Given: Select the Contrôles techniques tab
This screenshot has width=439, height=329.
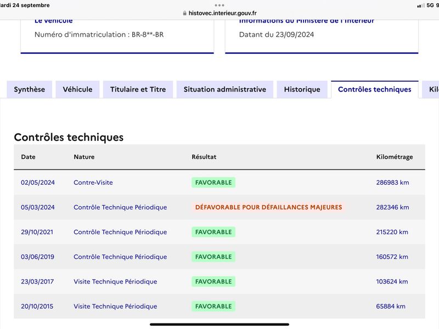Looking at the screenshot, I should click(375, 89).
